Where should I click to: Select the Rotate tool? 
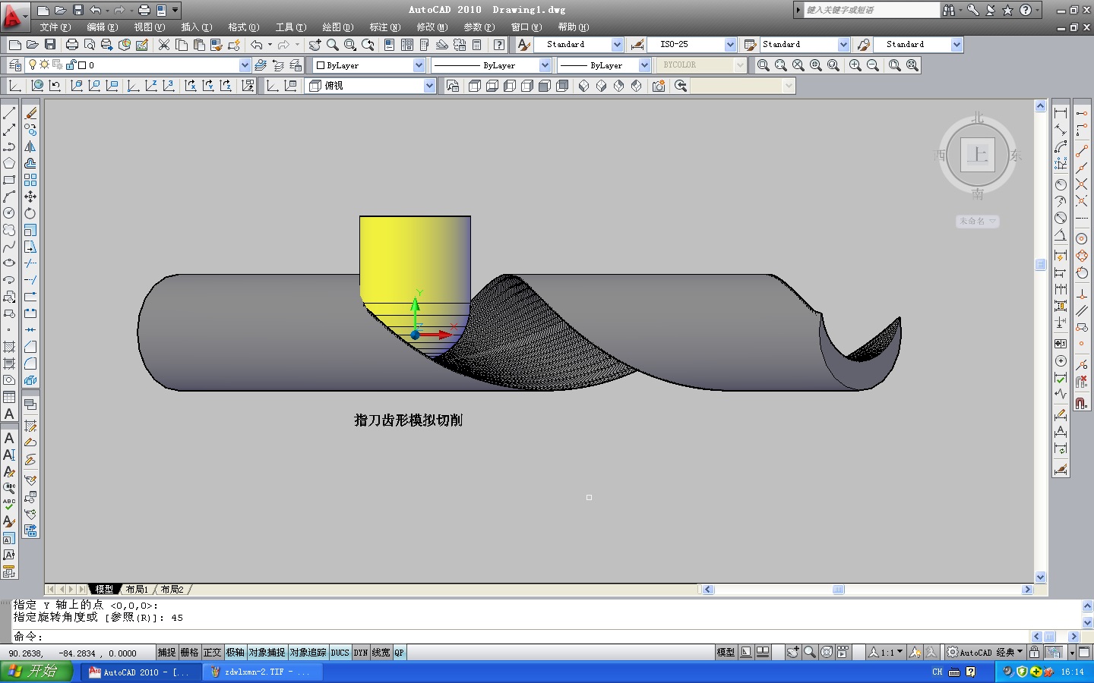tap(30, 213)
